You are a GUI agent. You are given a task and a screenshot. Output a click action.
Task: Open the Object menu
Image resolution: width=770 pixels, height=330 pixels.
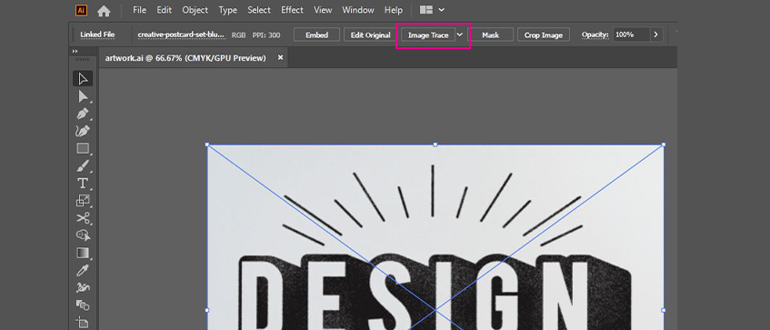pos(195,10)
